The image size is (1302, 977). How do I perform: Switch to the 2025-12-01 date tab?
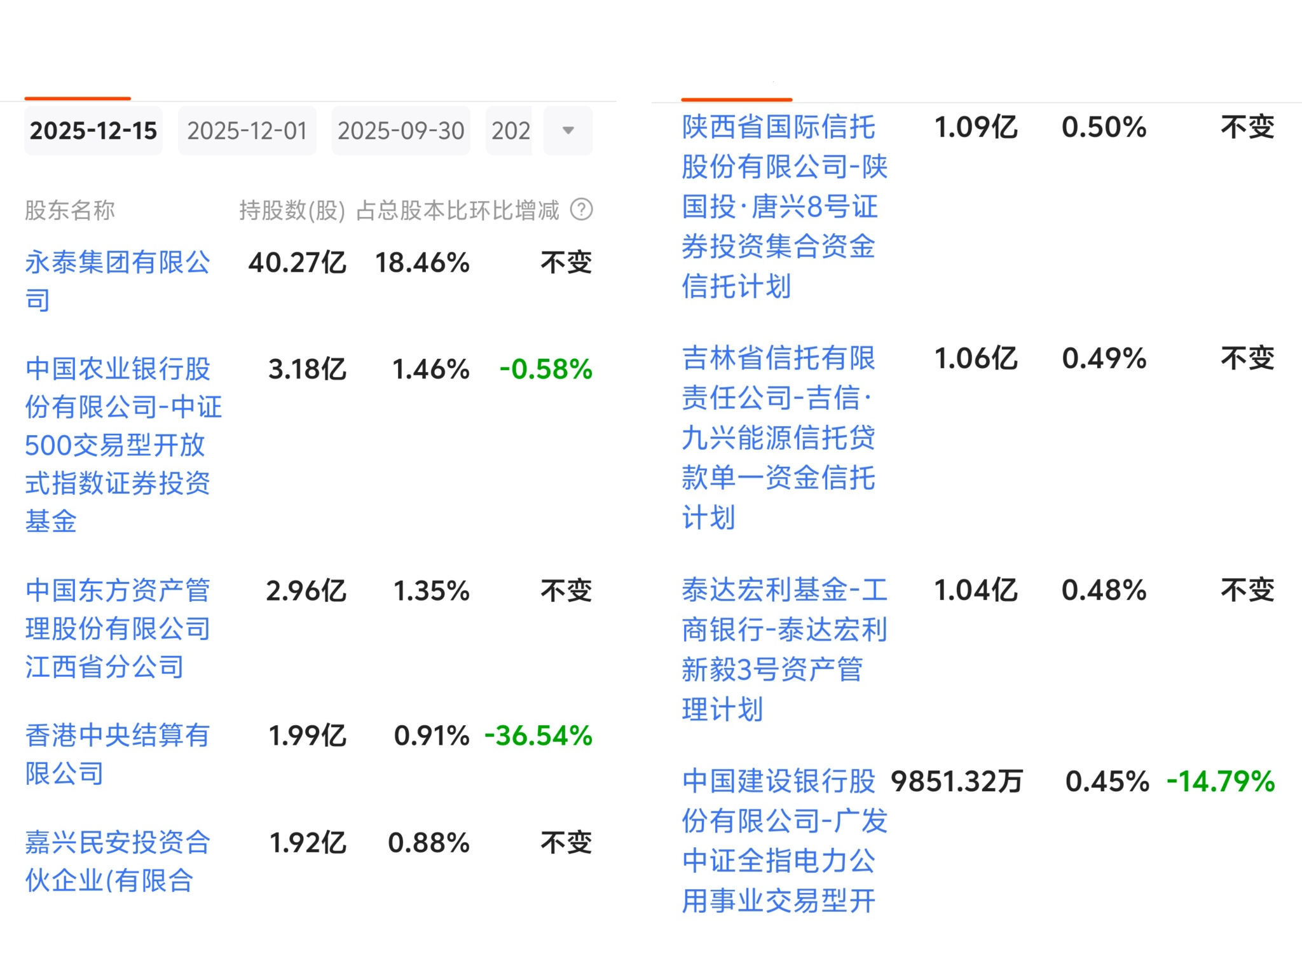pos(247,131)
